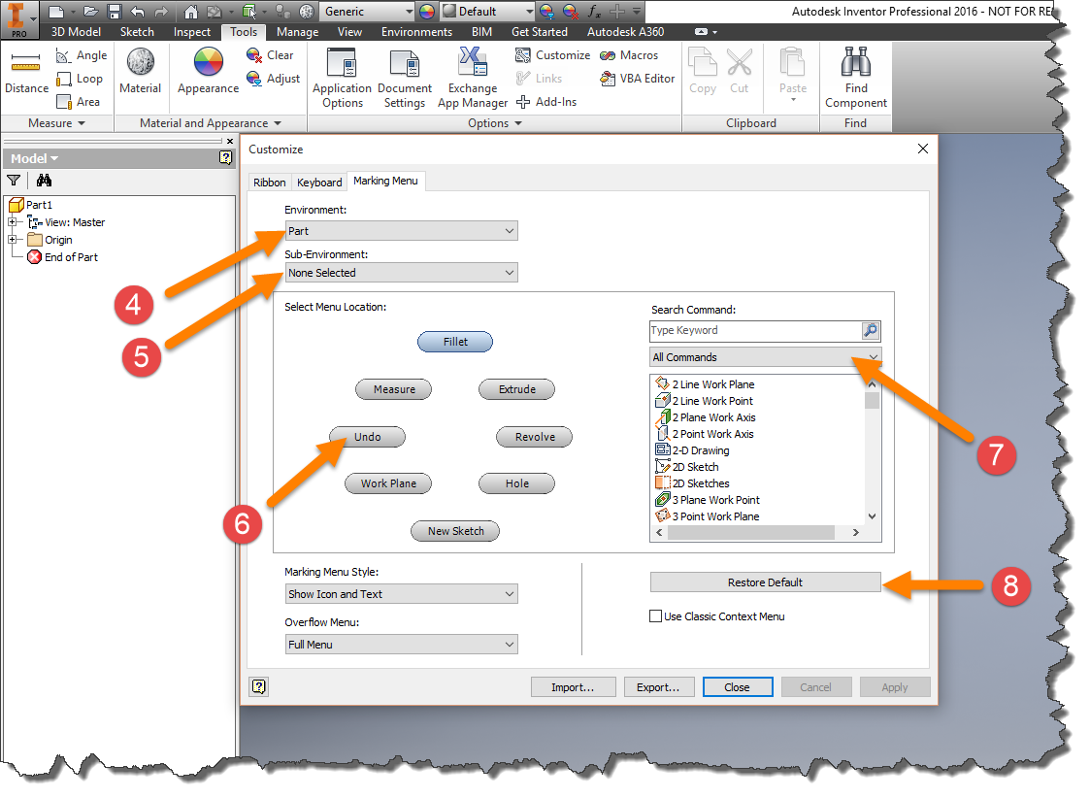The image size is (1090, 798).
Task: Click the fx Parameters icon
Action: pyautogui.click(x=594, y=11)
